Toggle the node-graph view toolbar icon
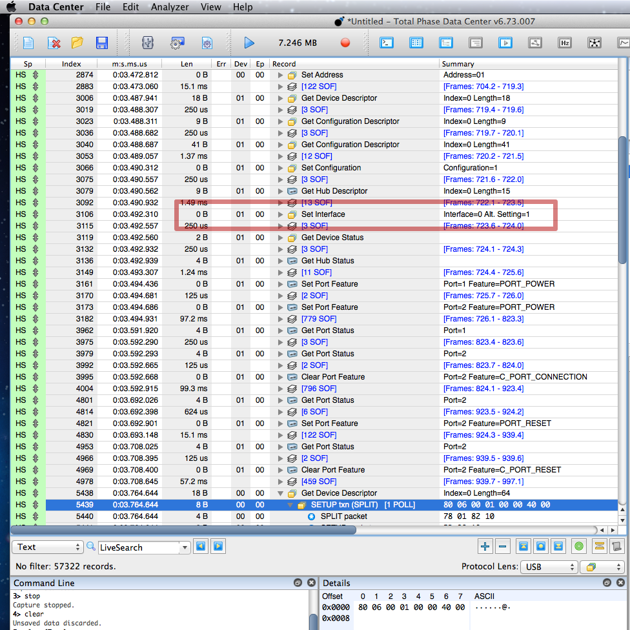This screenshot has width=630, height=630. tap(594, 43)
